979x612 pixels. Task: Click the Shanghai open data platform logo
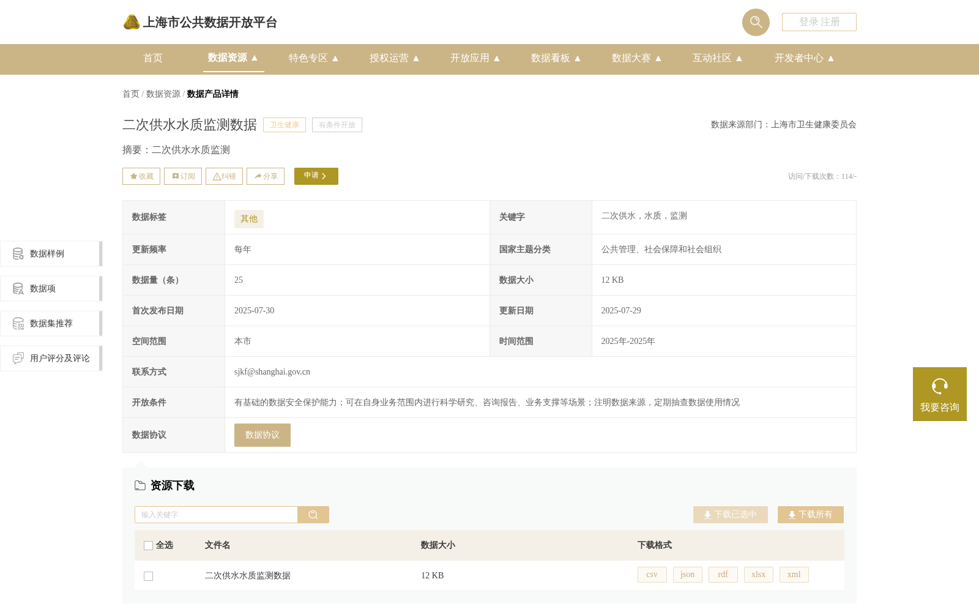200,22
